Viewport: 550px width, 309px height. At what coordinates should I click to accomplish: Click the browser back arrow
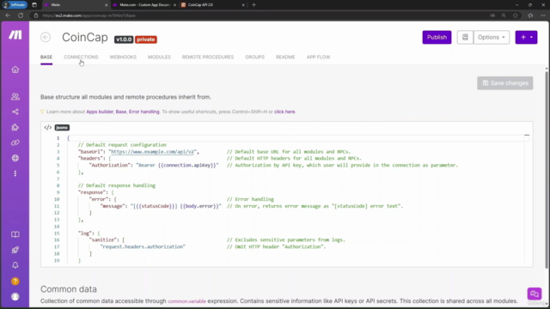pyautogui.click(x=8, y=15)
